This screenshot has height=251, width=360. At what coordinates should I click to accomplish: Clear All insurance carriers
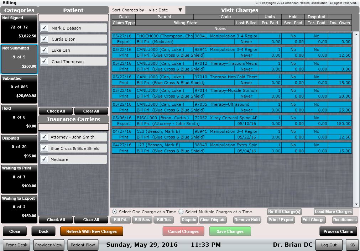(91, 220)
